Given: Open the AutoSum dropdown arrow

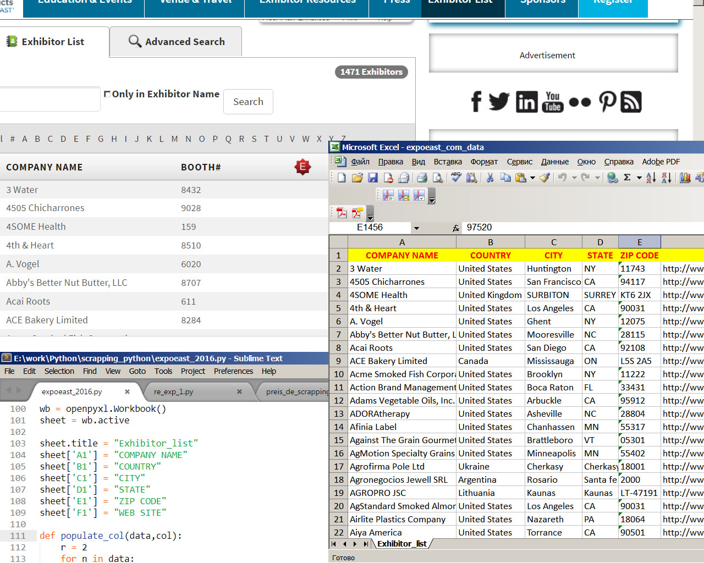Looking at the screenshot, I should pos(639,178).
